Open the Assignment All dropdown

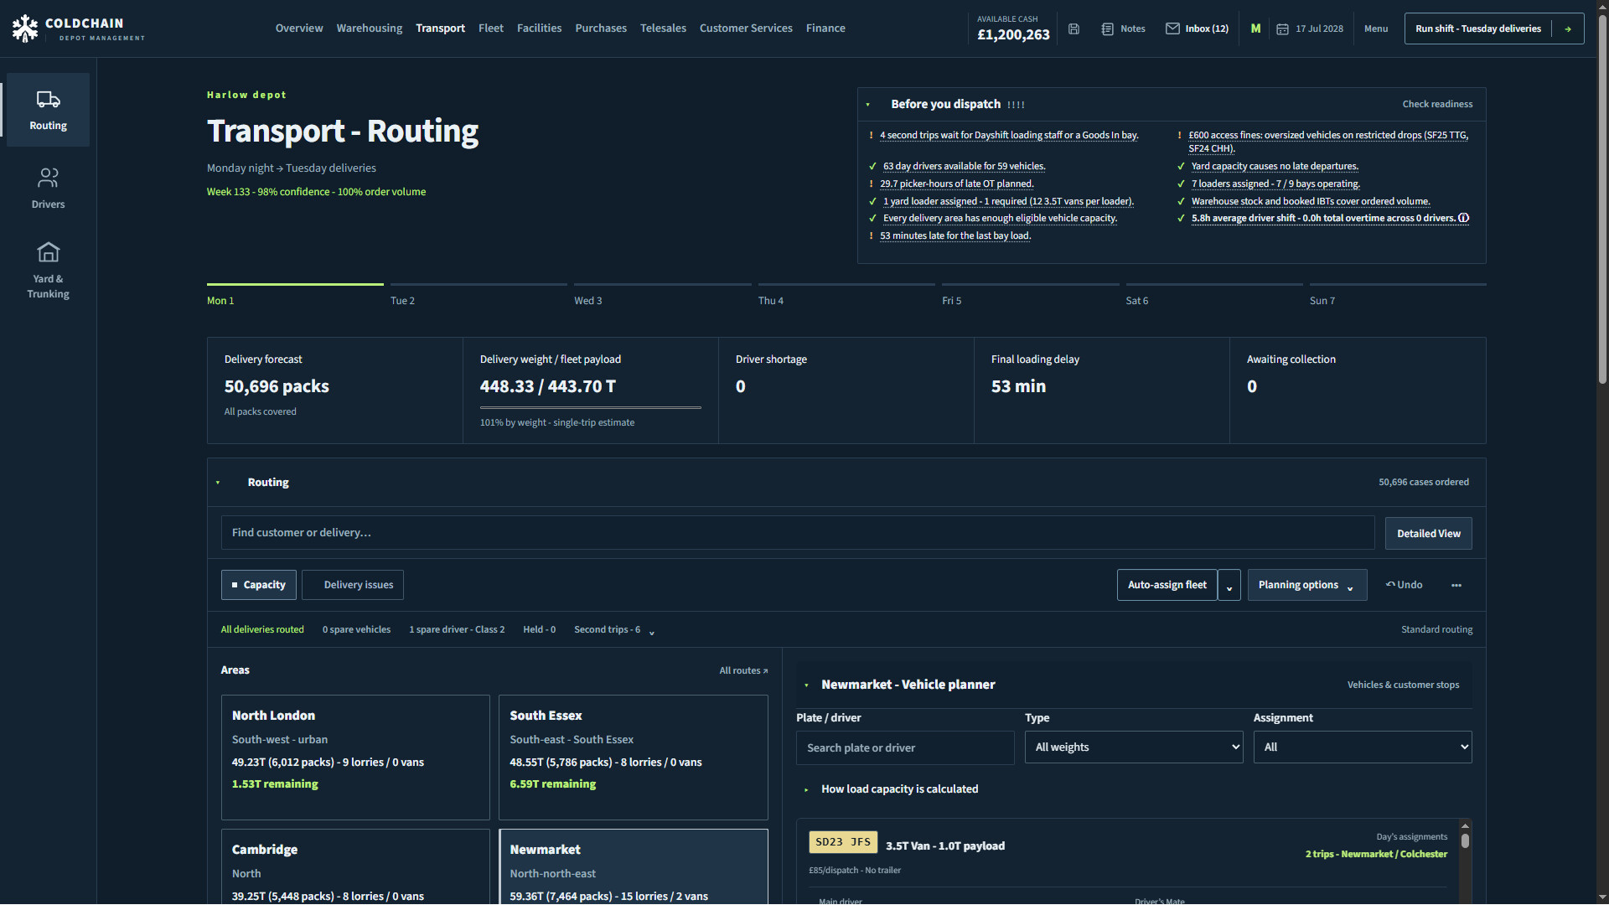pyautogui.click(x=1363, y=747)
